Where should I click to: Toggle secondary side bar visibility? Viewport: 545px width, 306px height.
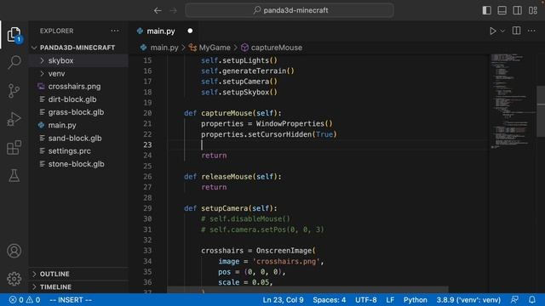[517, 10]
